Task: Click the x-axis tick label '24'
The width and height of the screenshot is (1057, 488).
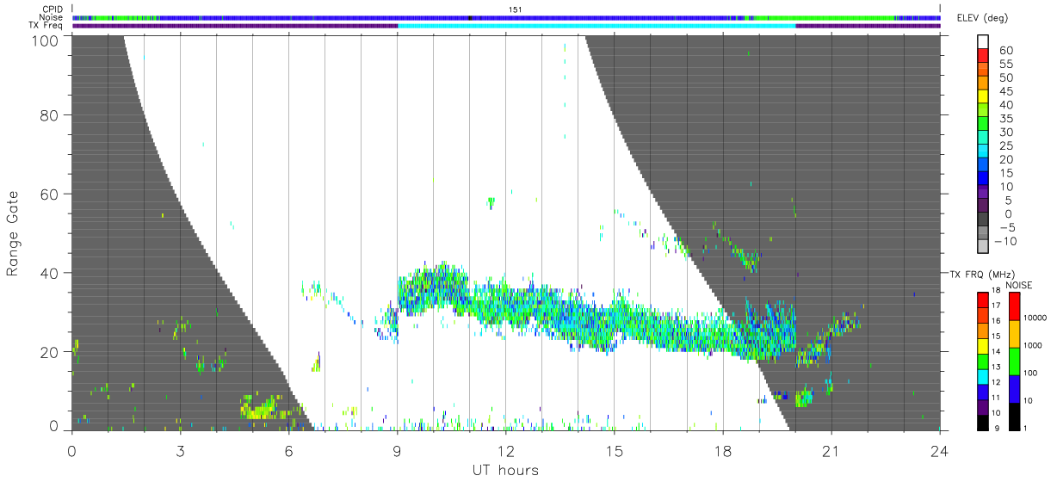Action: tap(939, 450)
